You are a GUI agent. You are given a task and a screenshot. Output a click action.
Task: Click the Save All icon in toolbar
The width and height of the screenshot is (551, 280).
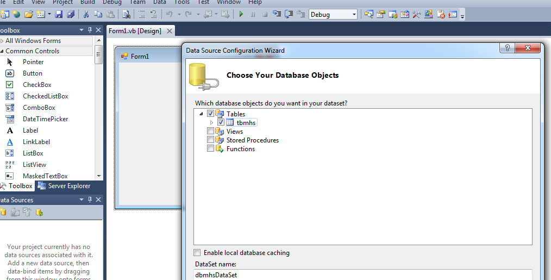(71, 15)
